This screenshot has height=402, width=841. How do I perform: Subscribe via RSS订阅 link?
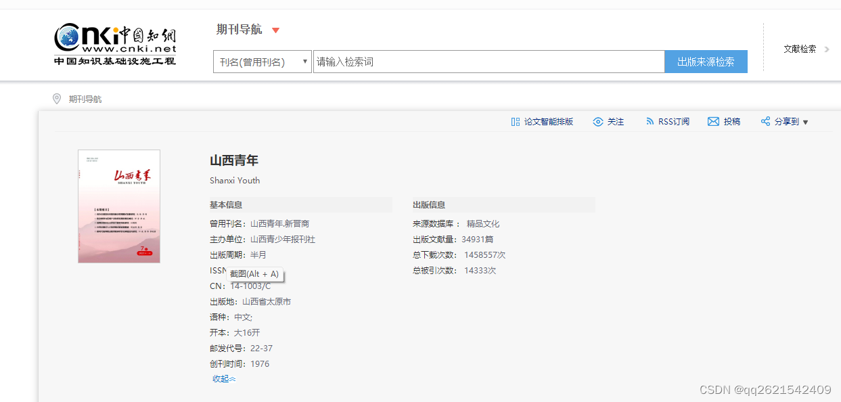click(673, 122)
